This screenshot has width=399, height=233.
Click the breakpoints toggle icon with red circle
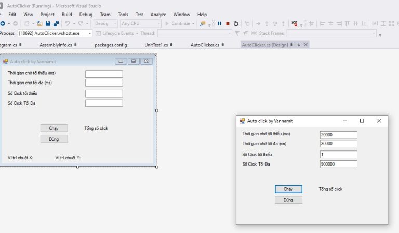295,24
